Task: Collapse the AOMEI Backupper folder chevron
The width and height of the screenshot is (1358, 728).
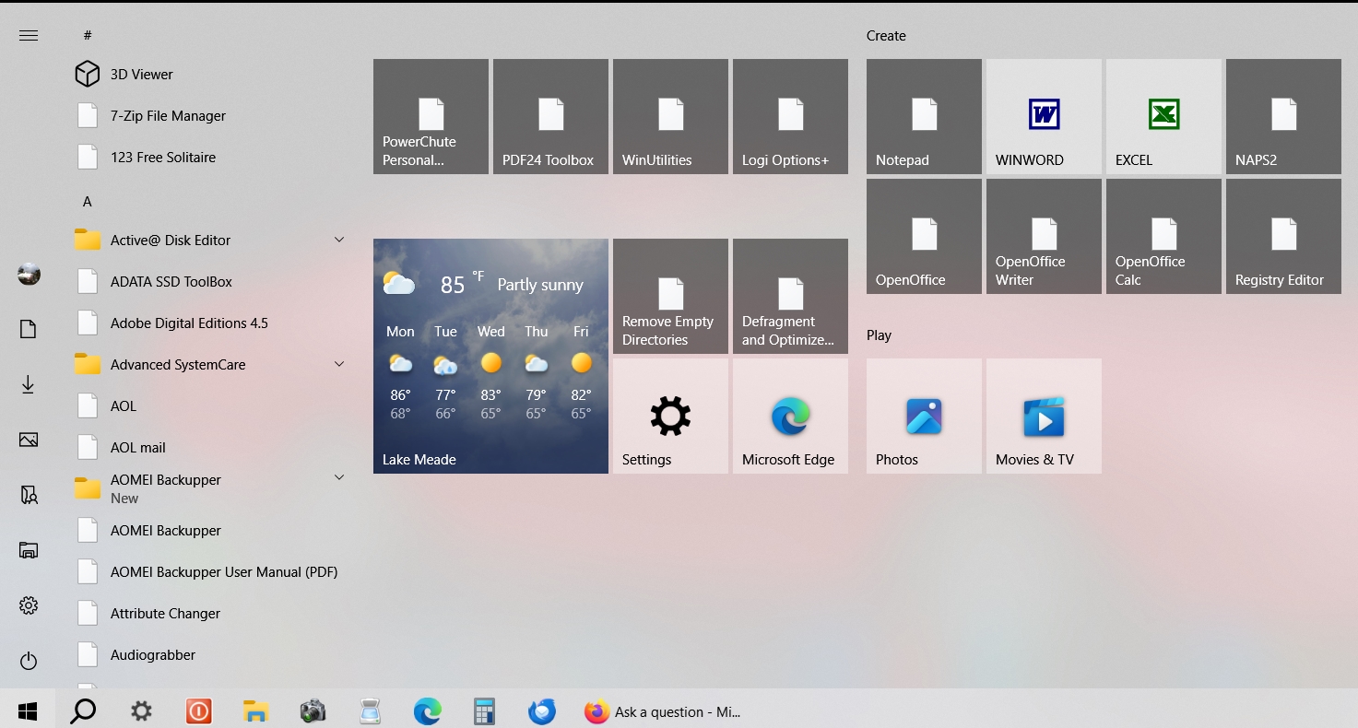Action: (x=339, y=477)
